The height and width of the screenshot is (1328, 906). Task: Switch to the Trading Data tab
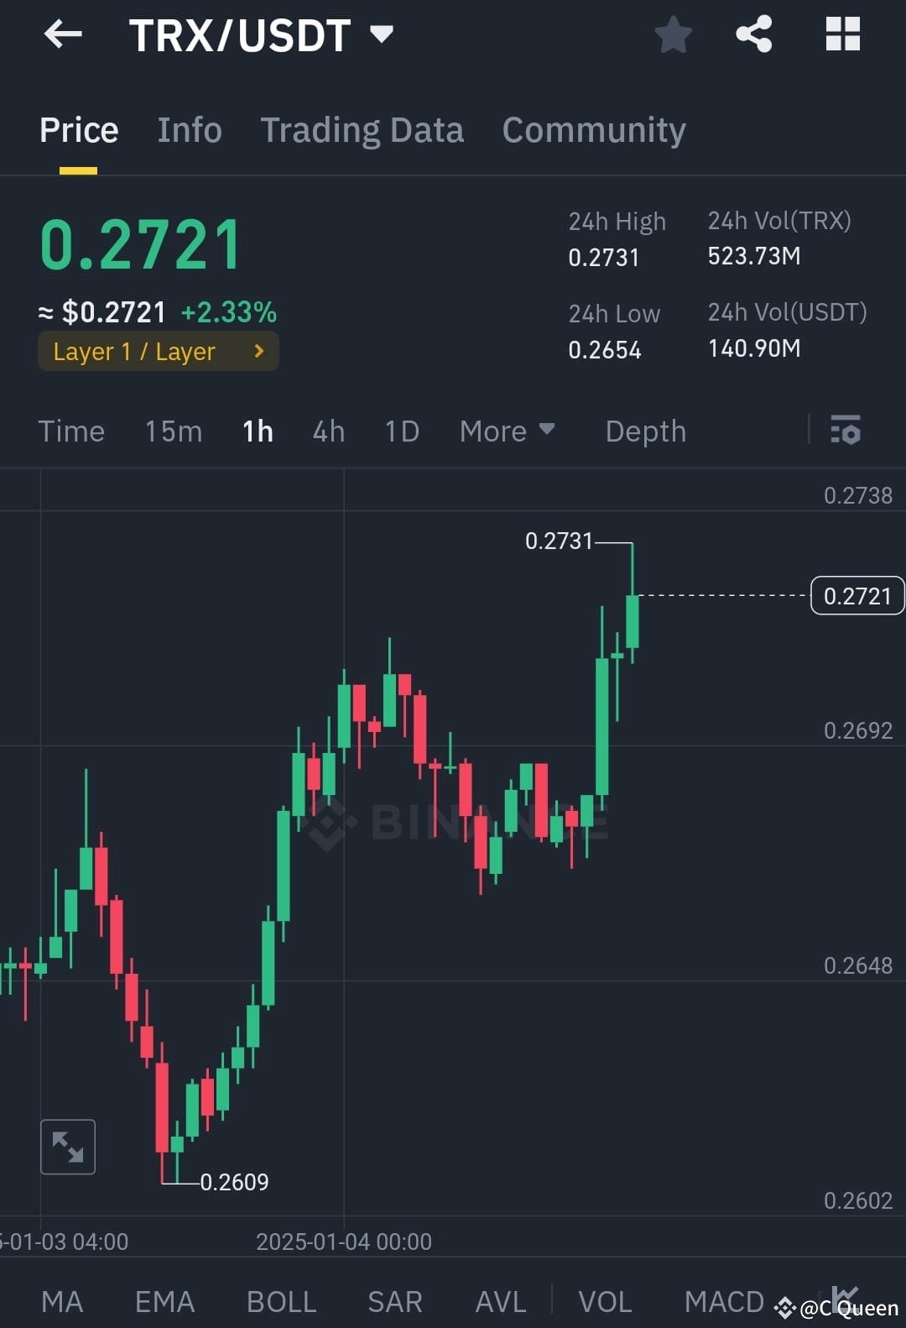(x=362, y=130)
